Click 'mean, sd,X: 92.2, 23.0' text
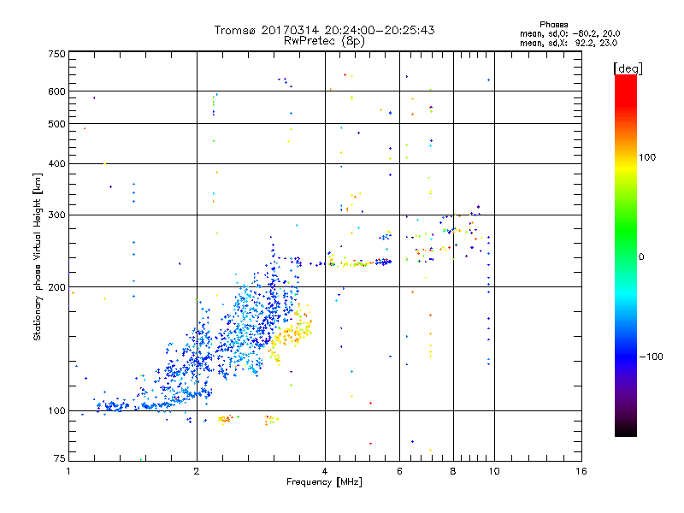This screenshot has height=513, width=684. [x=569, y=43]
